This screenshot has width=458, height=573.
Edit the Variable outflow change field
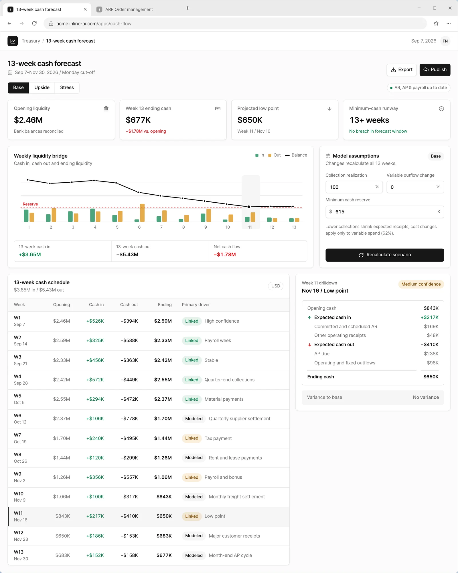(x=415, y=187)
